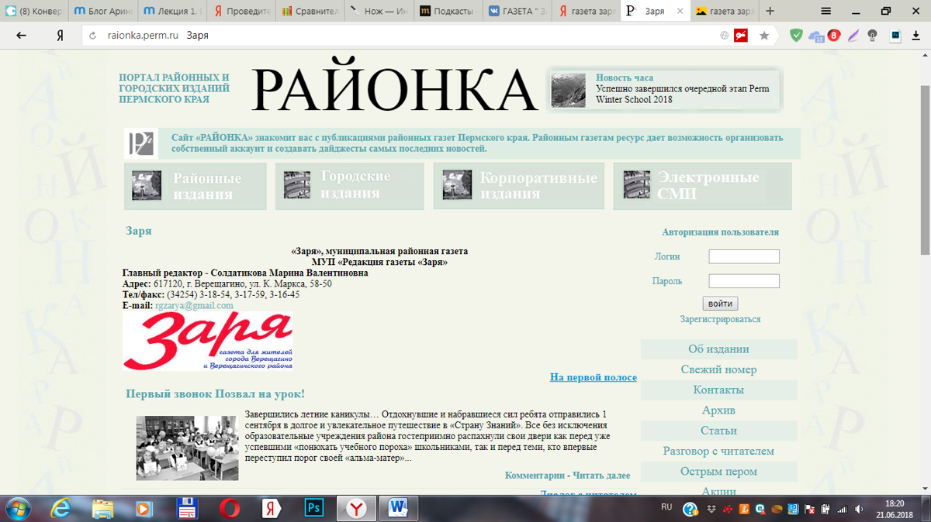Click the classroom article photo thumbnail
The image size is (931, 522).
[187, 448]
